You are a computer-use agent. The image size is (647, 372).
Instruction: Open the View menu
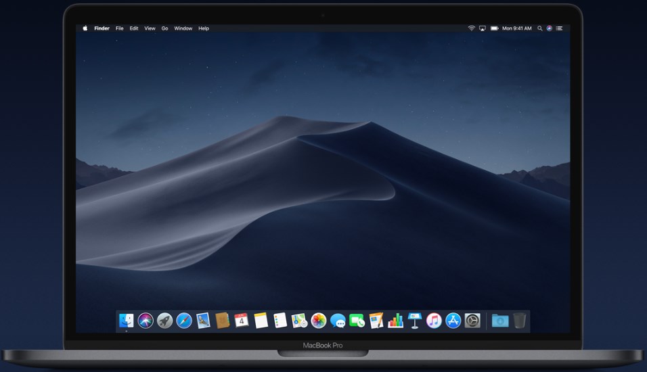pos(150,28)
